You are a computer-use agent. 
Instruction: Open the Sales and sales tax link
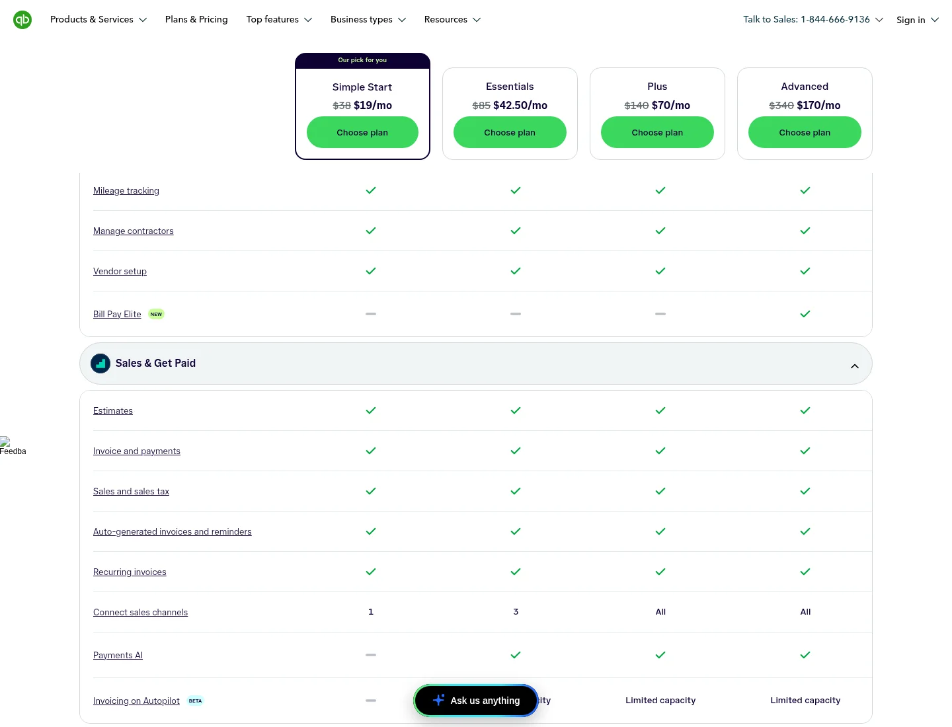131,492
